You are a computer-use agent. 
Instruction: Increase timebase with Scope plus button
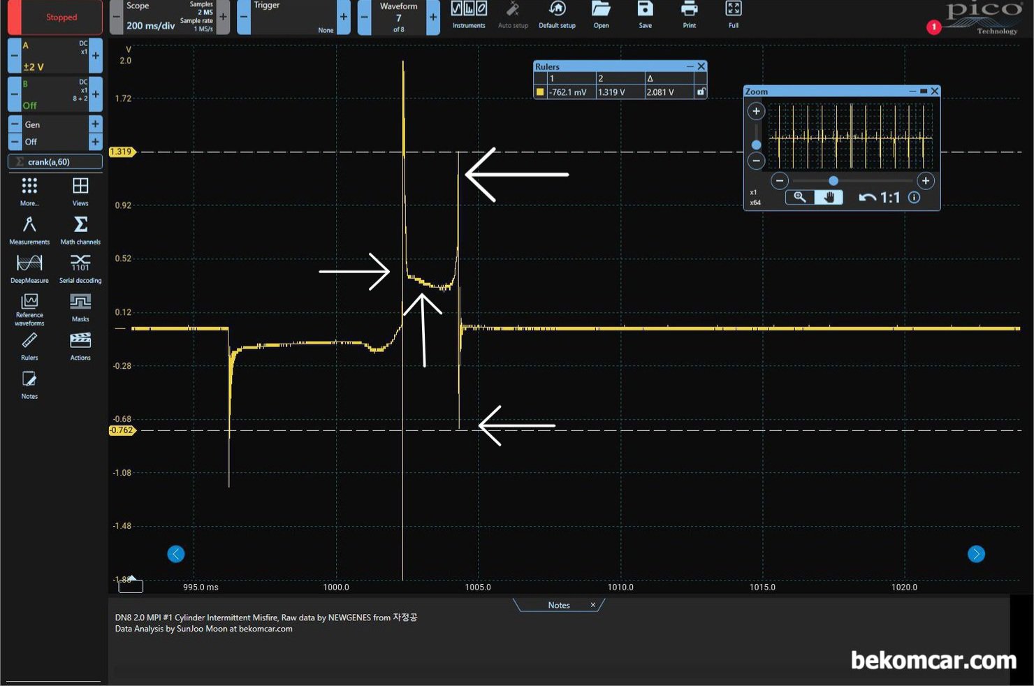click(223, 17)
